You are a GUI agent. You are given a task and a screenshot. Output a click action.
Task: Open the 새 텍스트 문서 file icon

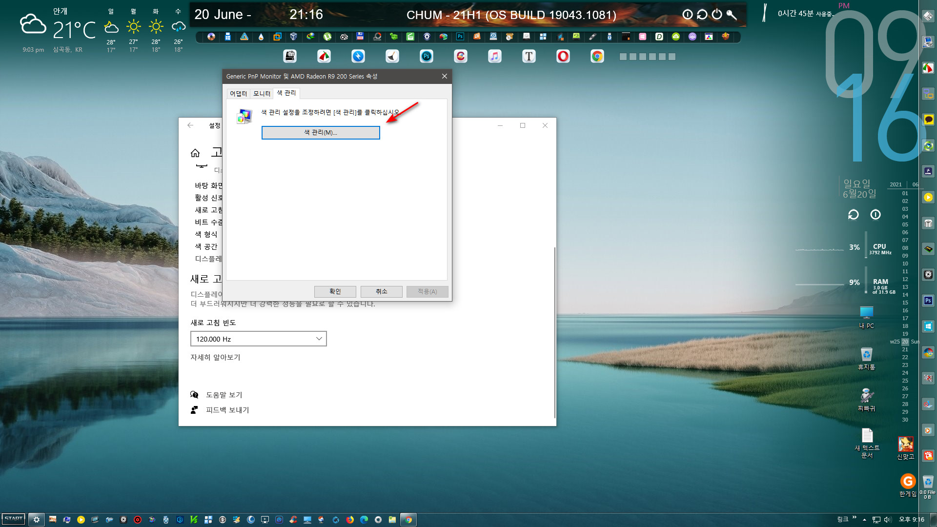[x=867, y=443]
